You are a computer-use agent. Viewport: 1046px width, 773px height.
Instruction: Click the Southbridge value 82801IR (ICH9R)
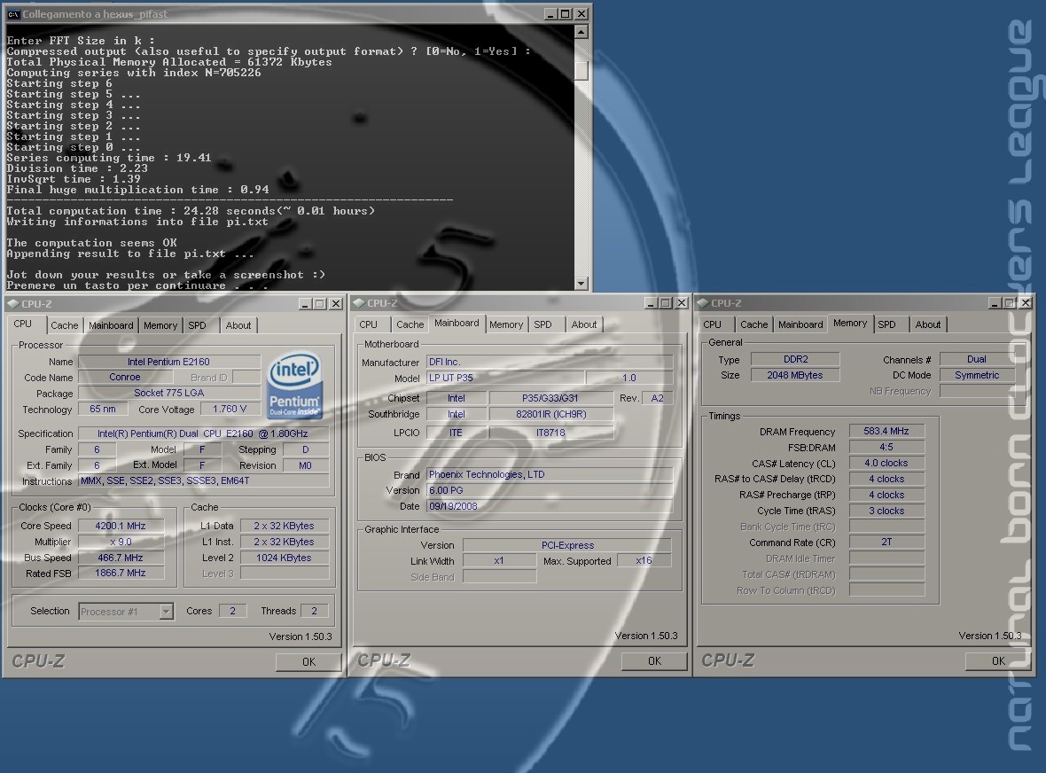(550, 414)
